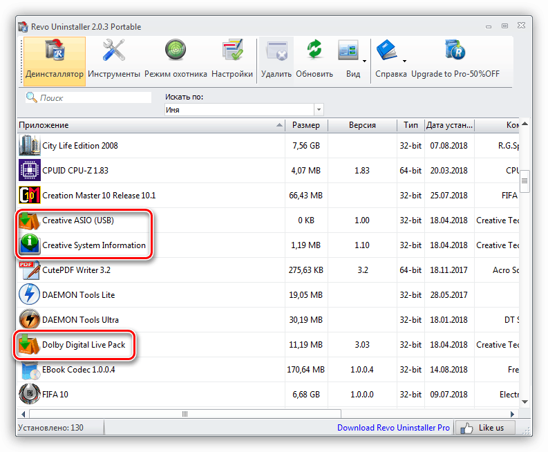Click horizontal scrollbar left arrow
Viewport: 548px width, 452px height.
(x=23, y=414)
